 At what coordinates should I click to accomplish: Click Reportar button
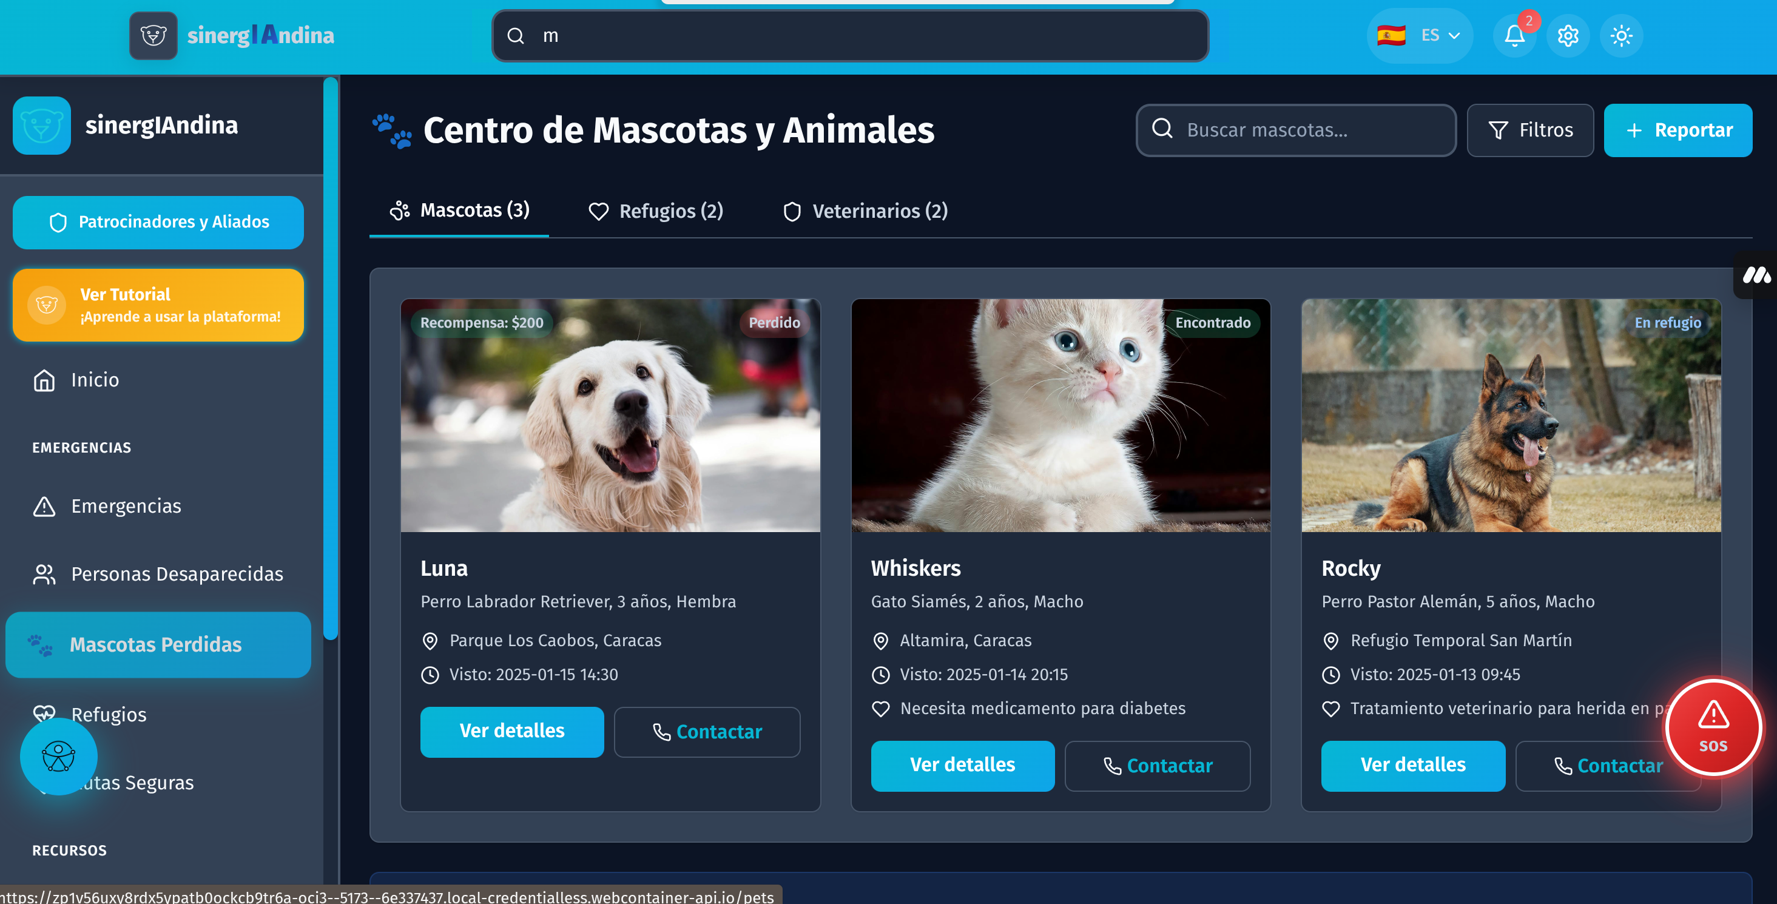tap(1677, 130)
